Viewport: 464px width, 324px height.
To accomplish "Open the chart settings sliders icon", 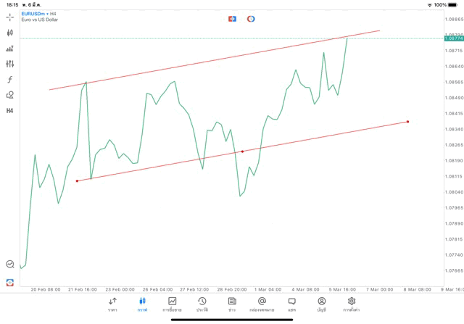I will [9, 64].
